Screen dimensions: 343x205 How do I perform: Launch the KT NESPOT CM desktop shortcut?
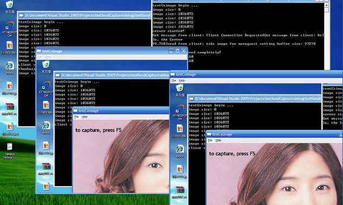pyautogui.click(x=9, y=26)
